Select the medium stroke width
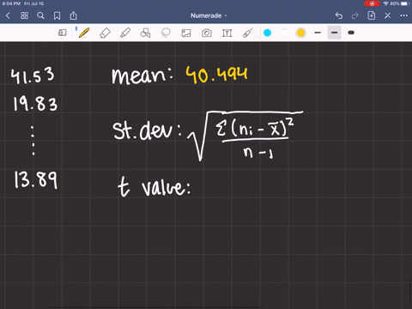The height and width of the screenshot is (309, 412). (x=334, y=33)
